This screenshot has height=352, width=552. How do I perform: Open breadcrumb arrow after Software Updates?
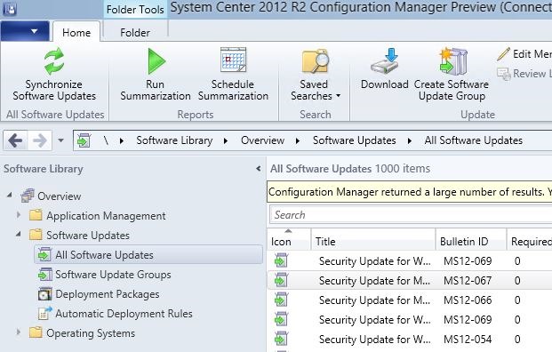[x=409, y=140]
